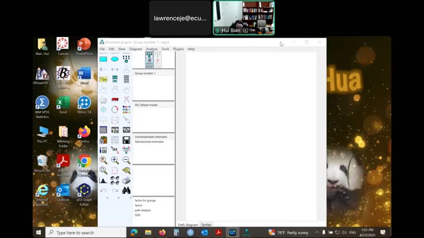424x238 pixels.
Task: Click the Title figure caption tool
Action: [103, 80]
